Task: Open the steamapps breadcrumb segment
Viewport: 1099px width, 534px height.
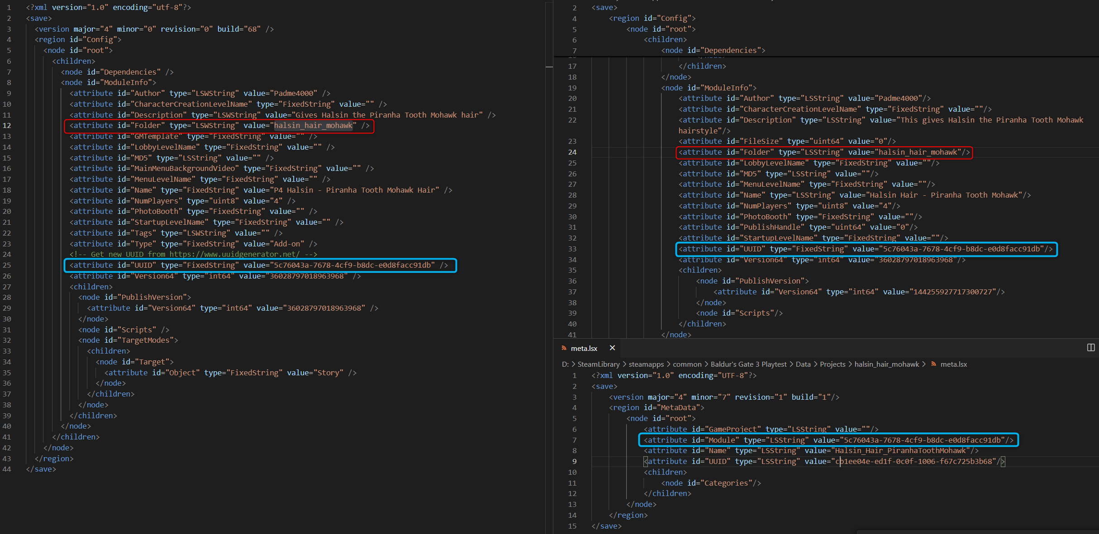Action: [646, 364]
